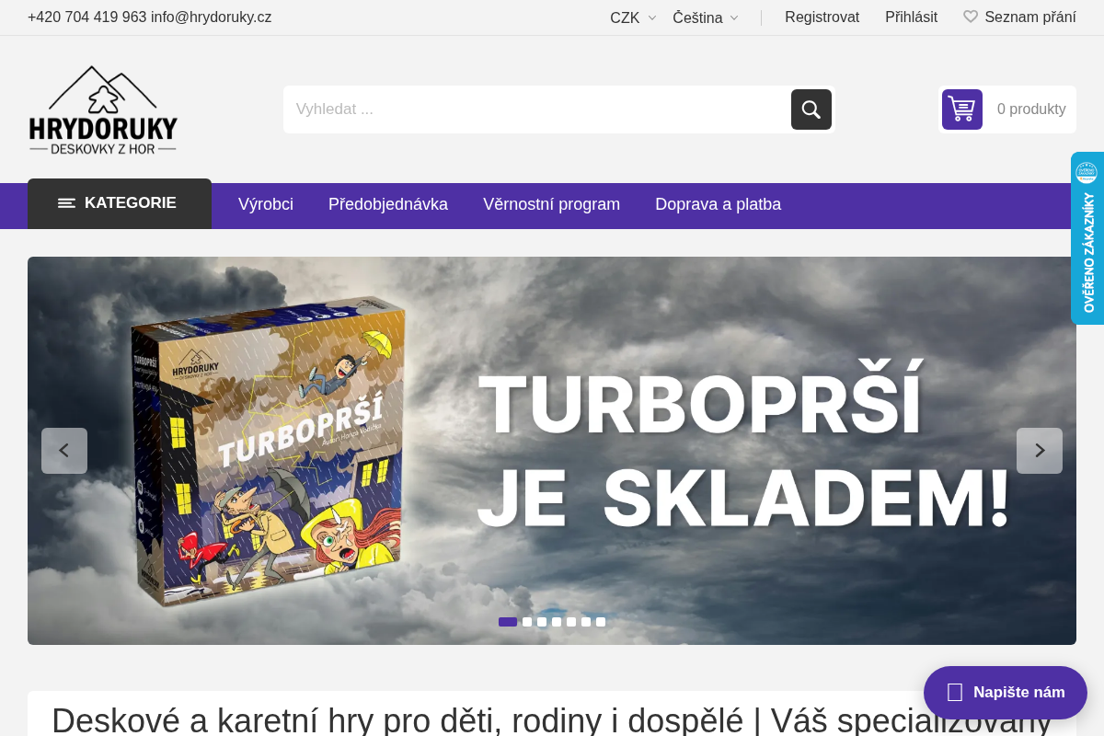Viewport: 1104px width, 736px height.
Task: Click the Přihlásit link
Action: (x=911, y=17)
